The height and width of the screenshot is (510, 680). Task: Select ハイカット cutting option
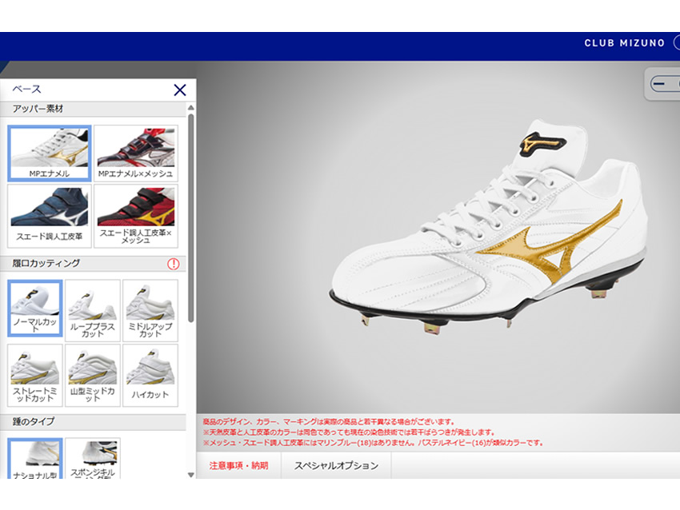150,375
